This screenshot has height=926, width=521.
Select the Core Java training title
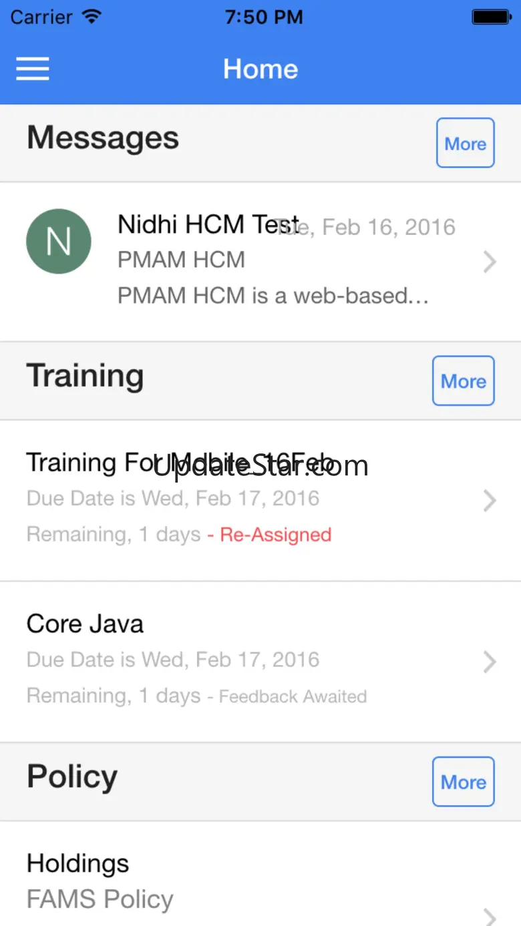85,624
